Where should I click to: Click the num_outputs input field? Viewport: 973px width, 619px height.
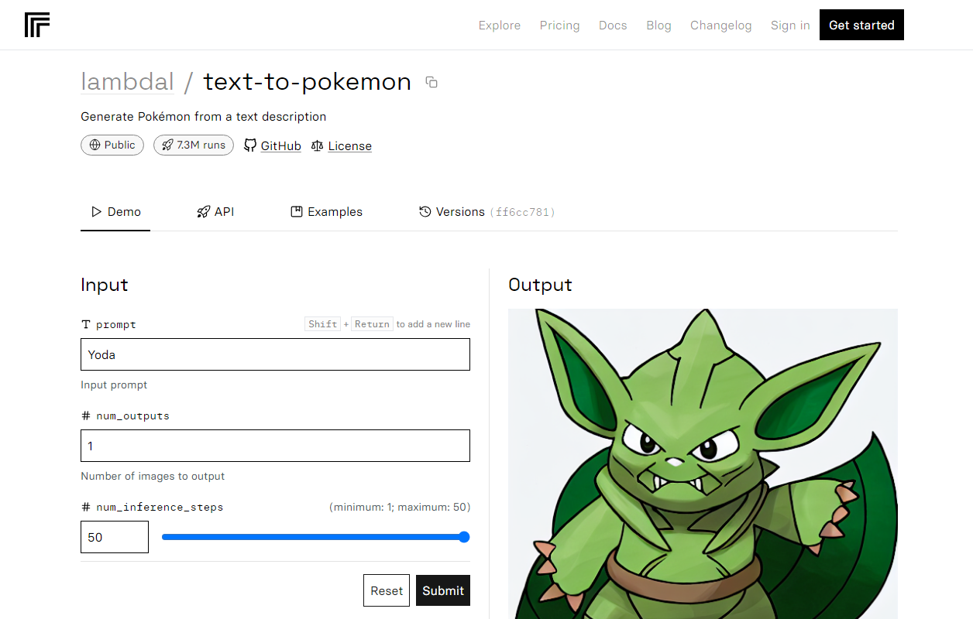(x=275, y=446)
